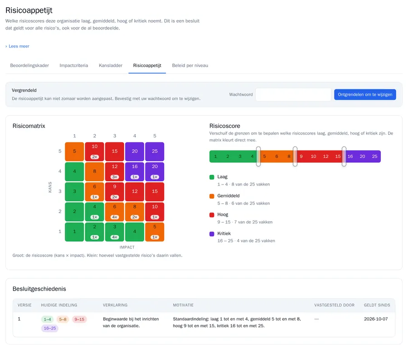Click the GELDT SINDS column header
The width and height of the screenshot is (408, 350).
pyautogui.click(x=377, y=305)
